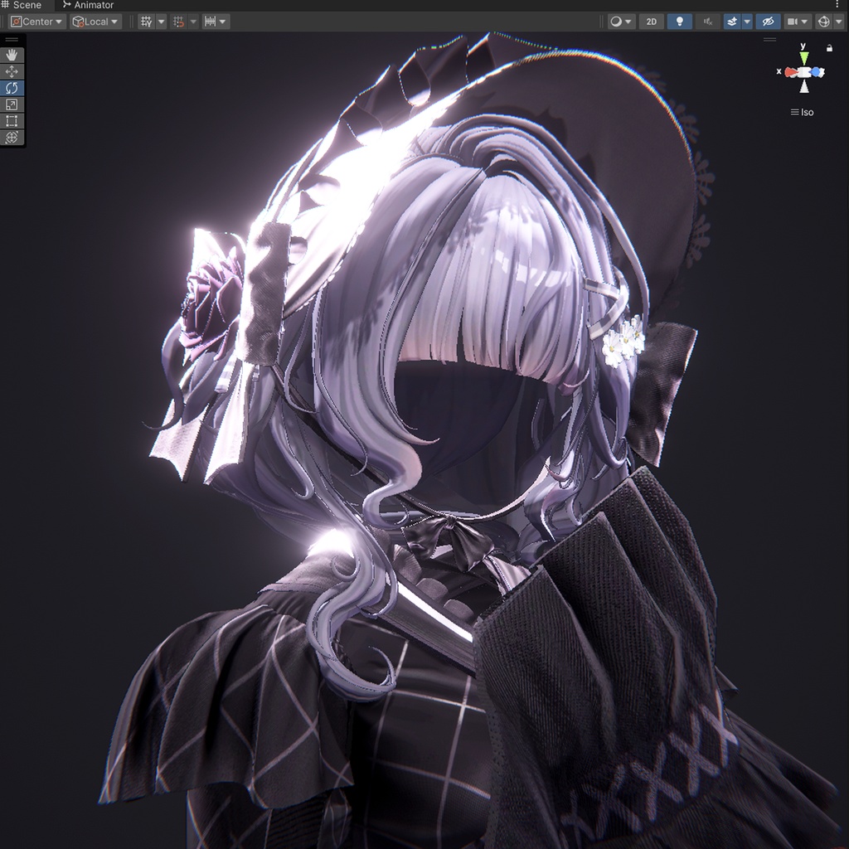This screenshot has width=849, height=849.
Task: Select the Hand (View) tool
Action: point(12,56)
